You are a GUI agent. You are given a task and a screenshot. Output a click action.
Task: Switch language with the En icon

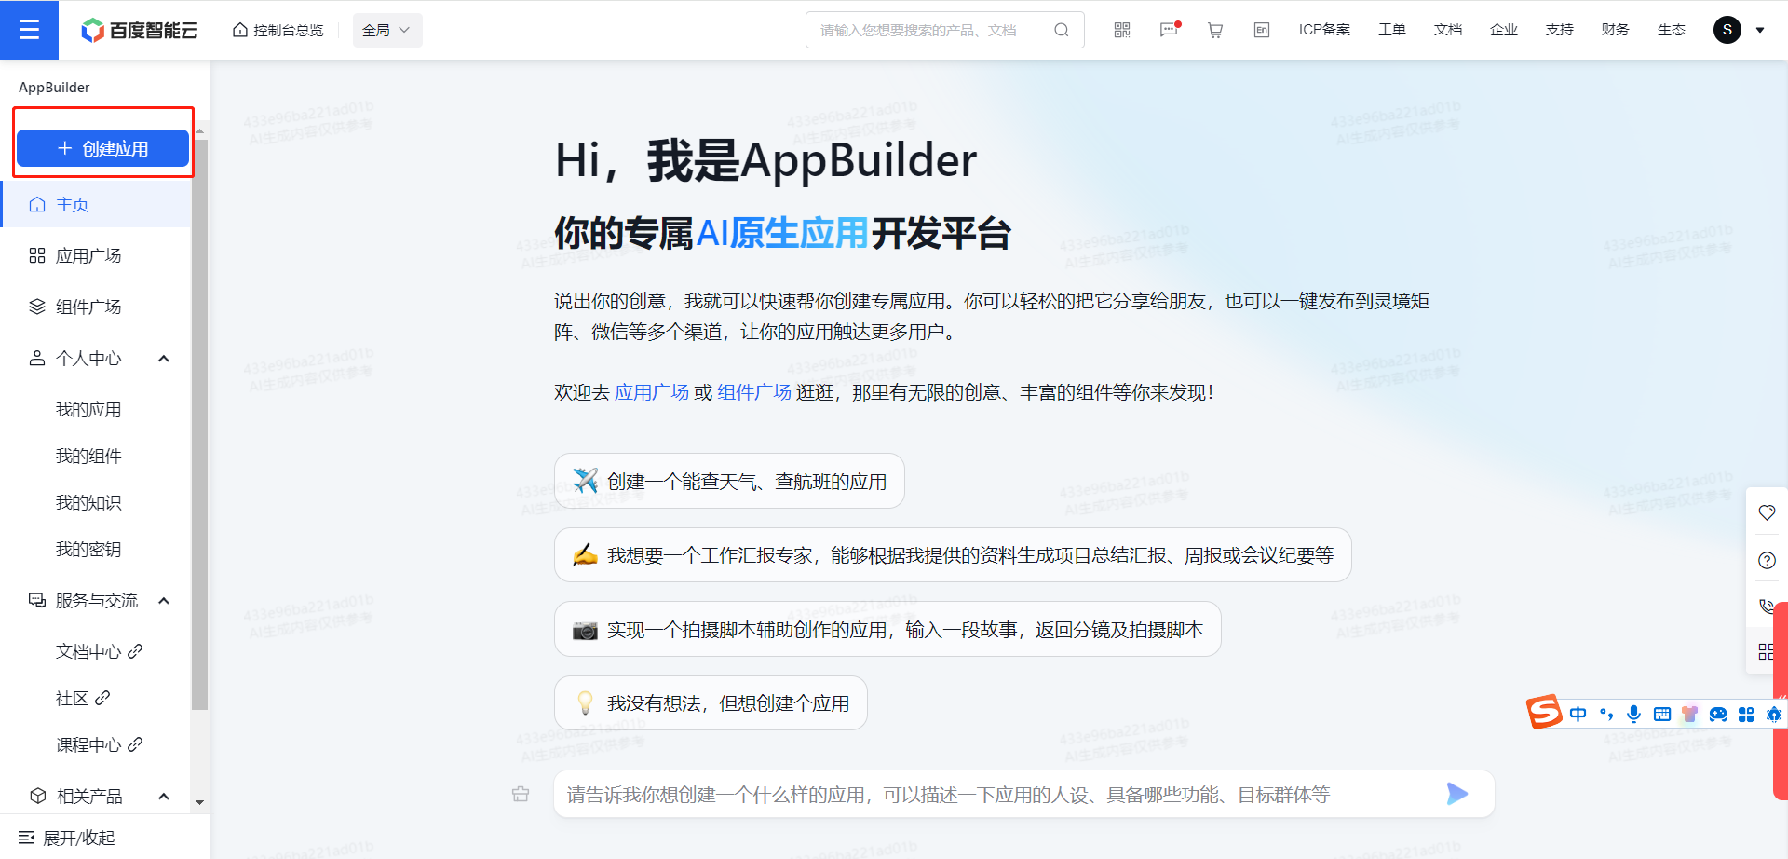1262,30
